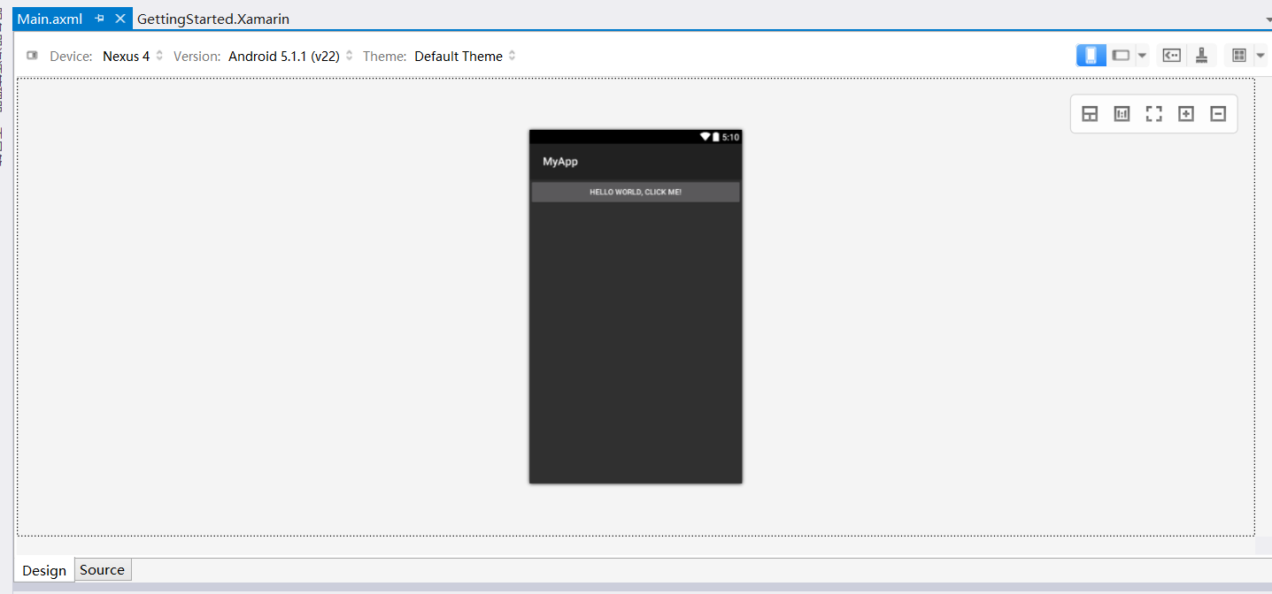1272x594 pixels.
Task: Zoom out of the designer
Action: 1218,113
